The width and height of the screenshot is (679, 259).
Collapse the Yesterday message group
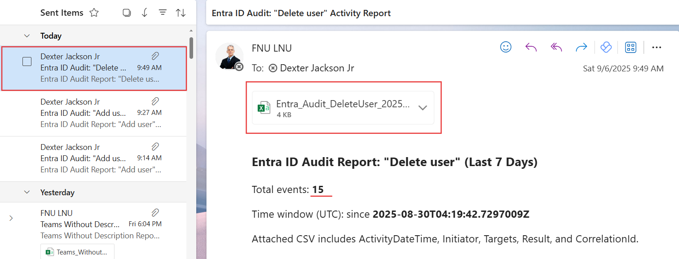click(27, 193)
